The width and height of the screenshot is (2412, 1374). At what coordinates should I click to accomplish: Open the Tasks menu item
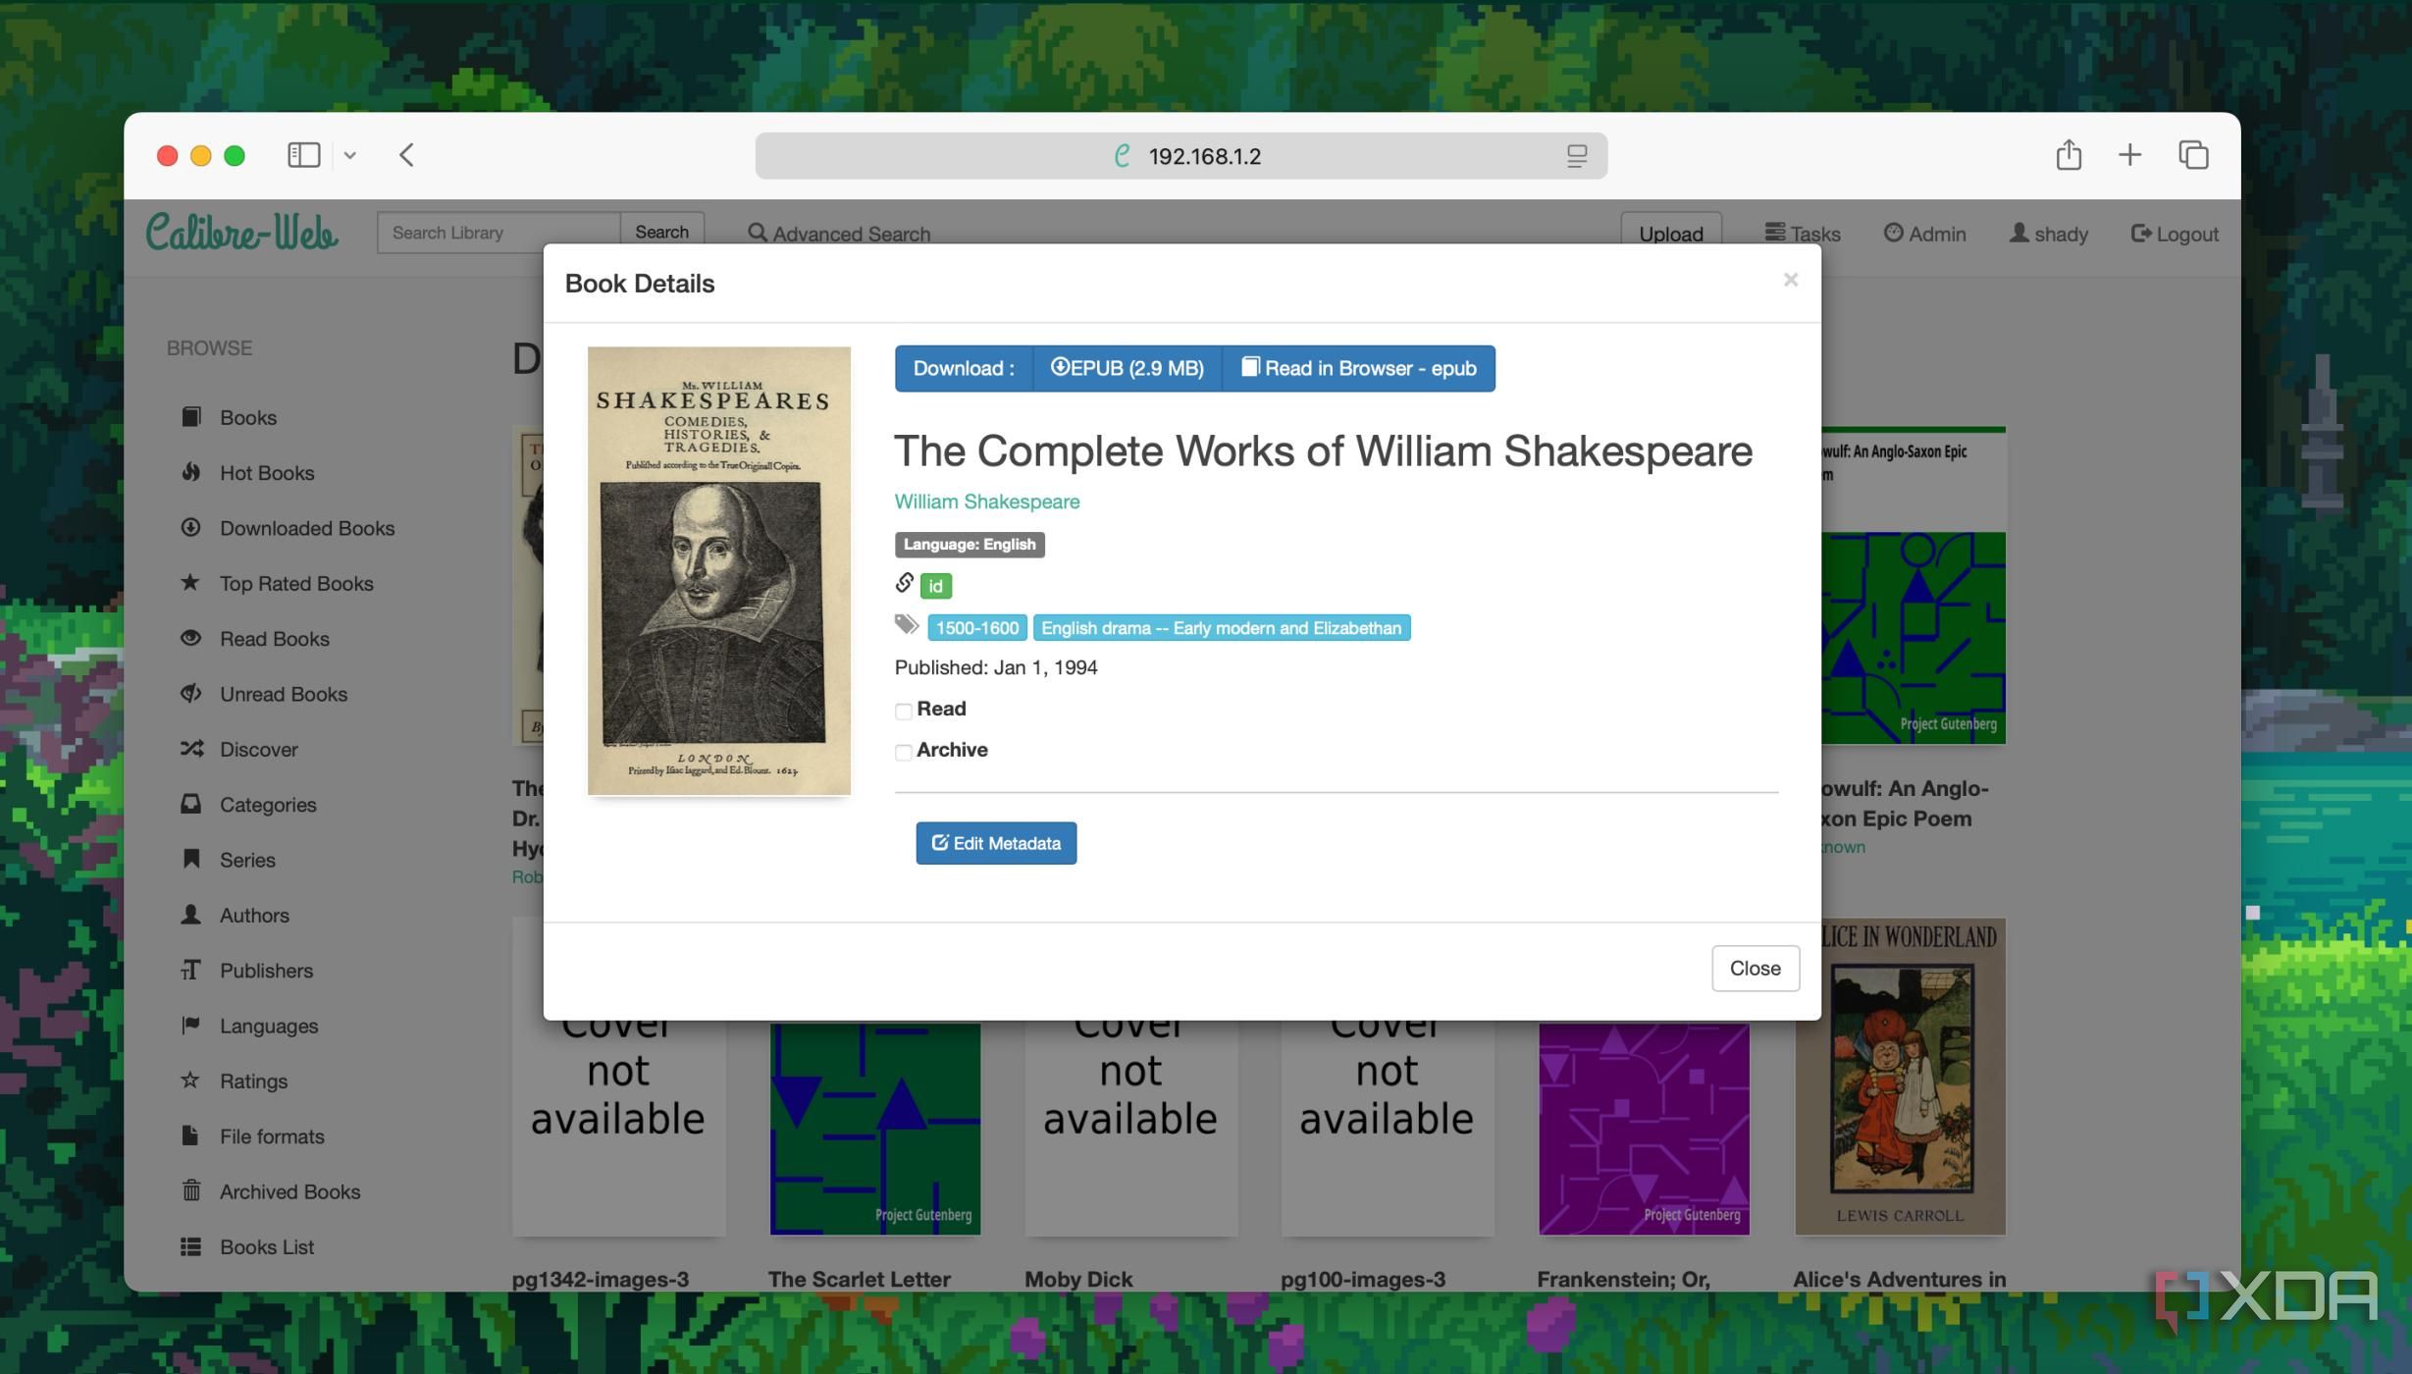pyautogui.click(x=1803, y=234)
